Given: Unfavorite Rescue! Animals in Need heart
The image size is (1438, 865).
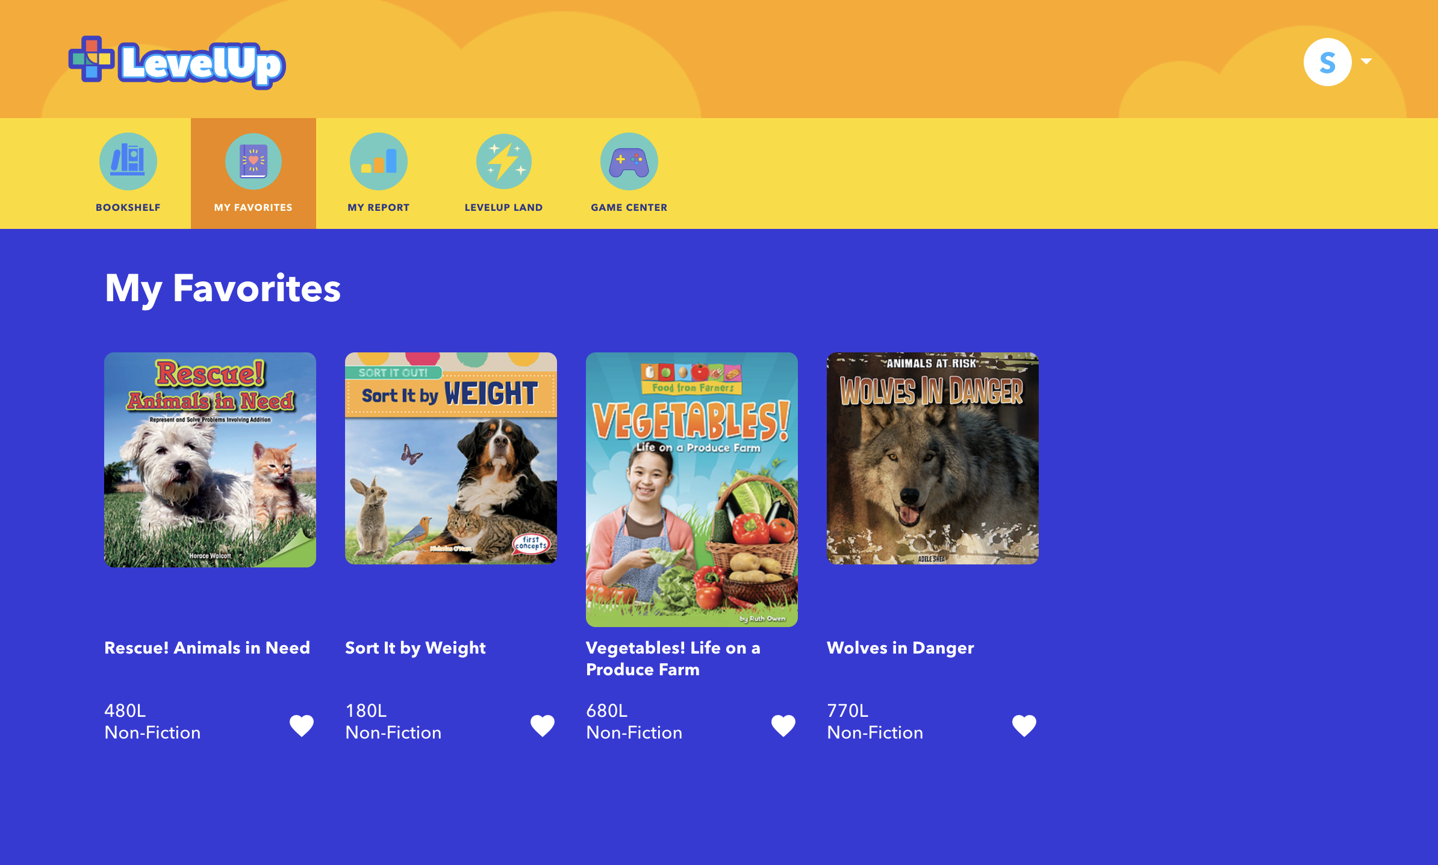Looking at the screenshot, I should [x=302, y=725].
